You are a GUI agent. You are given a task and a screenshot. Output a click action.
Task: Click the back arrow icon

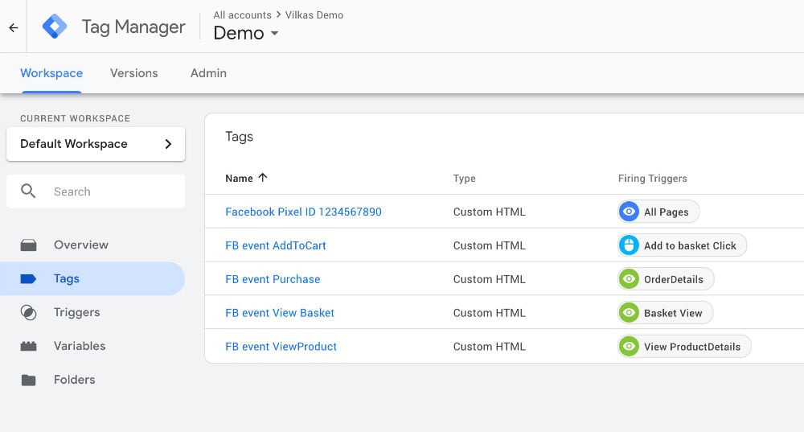14,27
